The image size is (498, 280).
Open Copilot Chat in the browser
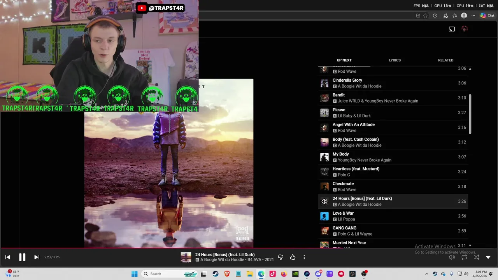tap(487, 16)
